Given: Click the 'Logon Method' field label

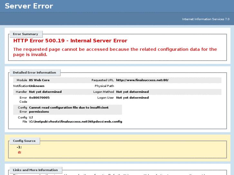Looking at the screenshot, I should tap(104, 92).
